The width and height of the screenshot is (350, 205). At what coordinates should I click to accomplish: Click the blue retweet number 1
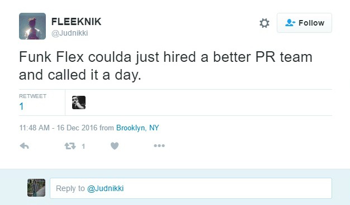[x=21, y=106]
